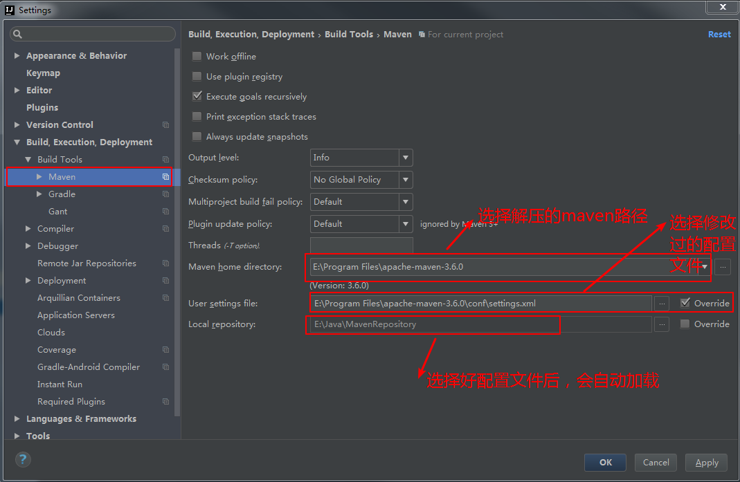Browse for Local repository folder
Screen dimensions: 740x482
(662, 324)
